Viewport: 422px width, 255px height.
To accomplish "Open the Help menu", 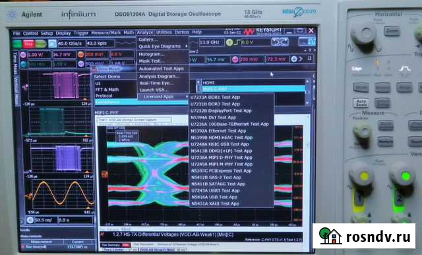I will pyautogui.click(x=196, y=32).
